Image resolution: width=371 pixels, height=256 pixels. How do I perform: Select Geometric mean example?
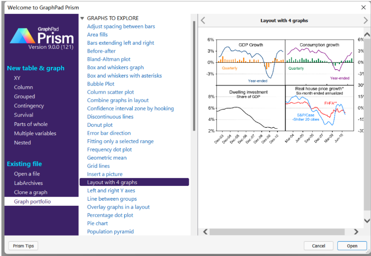pos(107,158)
